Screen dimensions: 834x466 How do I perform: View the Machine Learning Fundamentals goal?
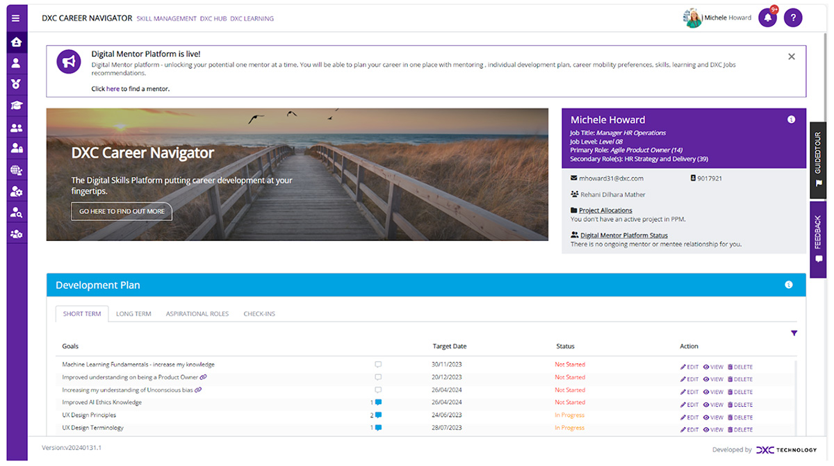[x=713, y=367]
